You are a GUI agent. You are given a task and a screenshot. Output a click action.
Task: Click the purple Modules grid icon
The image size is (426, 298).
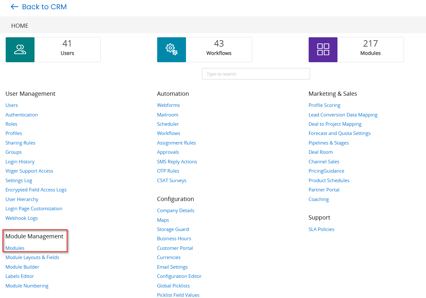323,49
